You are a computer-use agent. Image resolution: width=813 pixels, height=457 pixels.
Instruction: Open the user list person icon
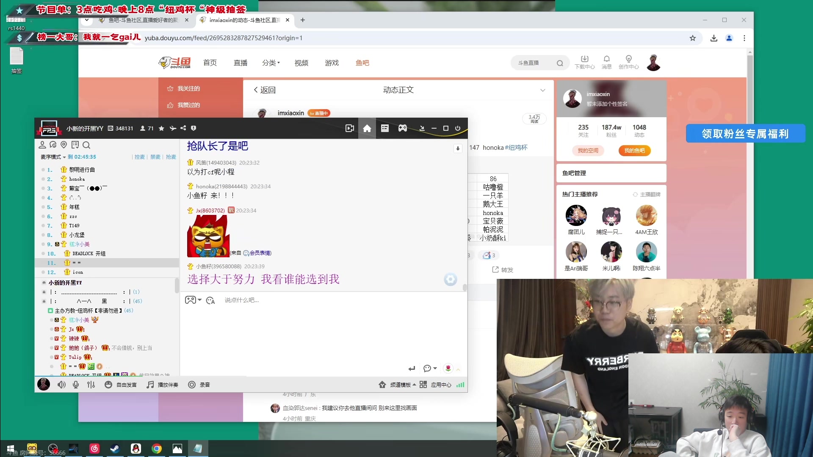[x=42, y=145]
